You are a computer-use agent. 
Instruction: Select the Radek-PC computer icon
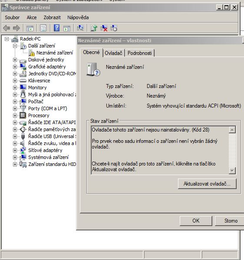point(15,39)
